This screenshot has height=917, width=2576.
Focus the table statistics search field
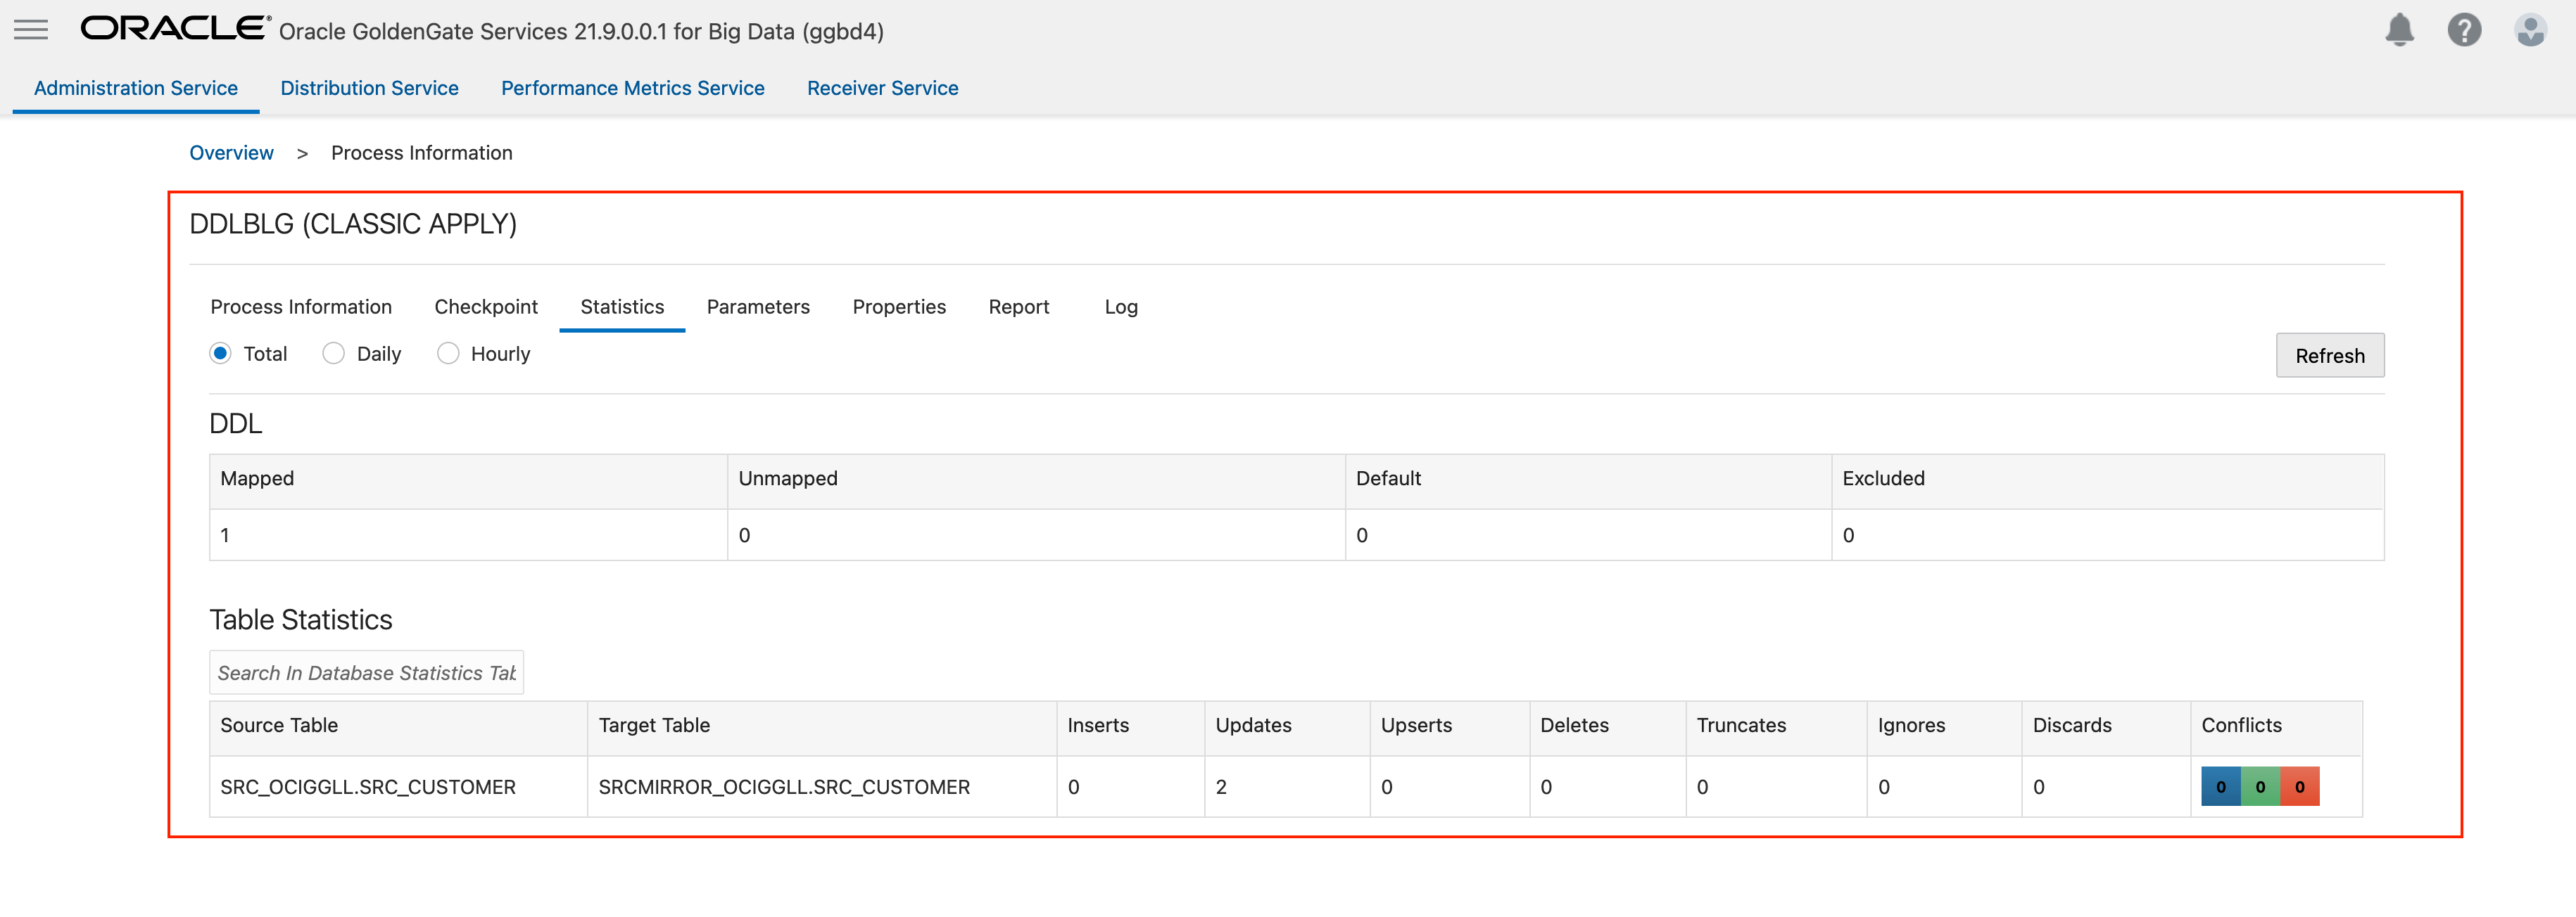366,672
